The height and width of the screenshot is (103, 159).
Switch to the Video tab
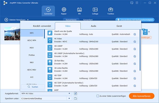[68, 26]
